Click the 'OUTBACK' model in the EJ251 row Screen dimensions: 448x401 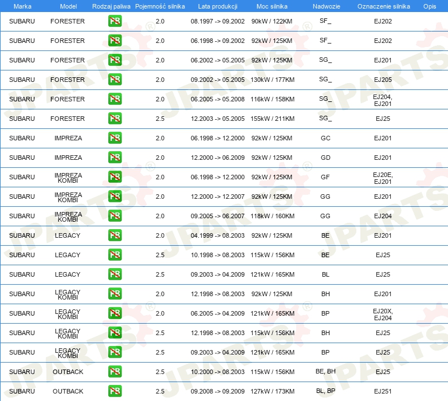(68, 391)
